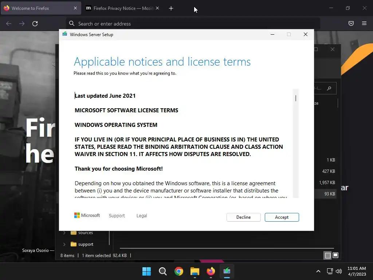Minimize the Windows Server Setup dialog
Viewport: 373px width, 280px height.
[272, 35]
